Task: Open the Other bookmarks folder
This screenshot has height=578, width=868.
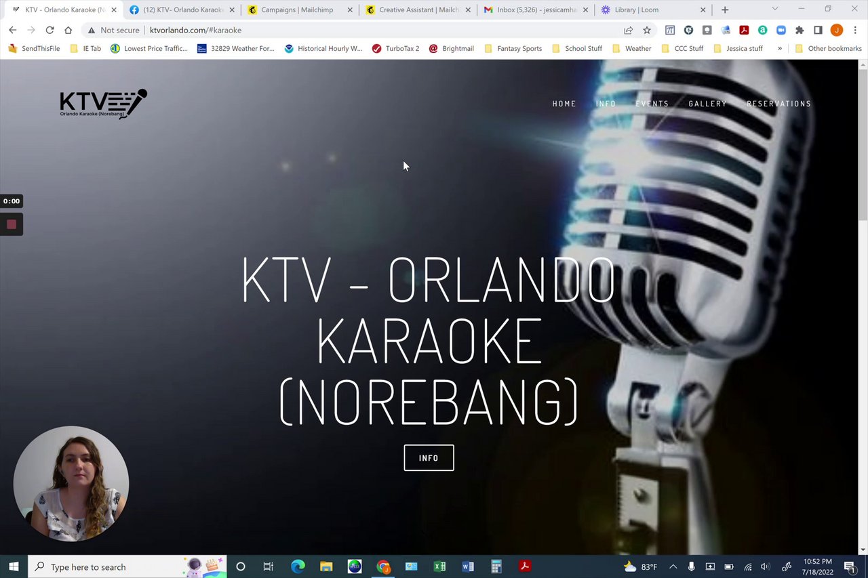Action: pyautogui.click(x=828, y=48)
